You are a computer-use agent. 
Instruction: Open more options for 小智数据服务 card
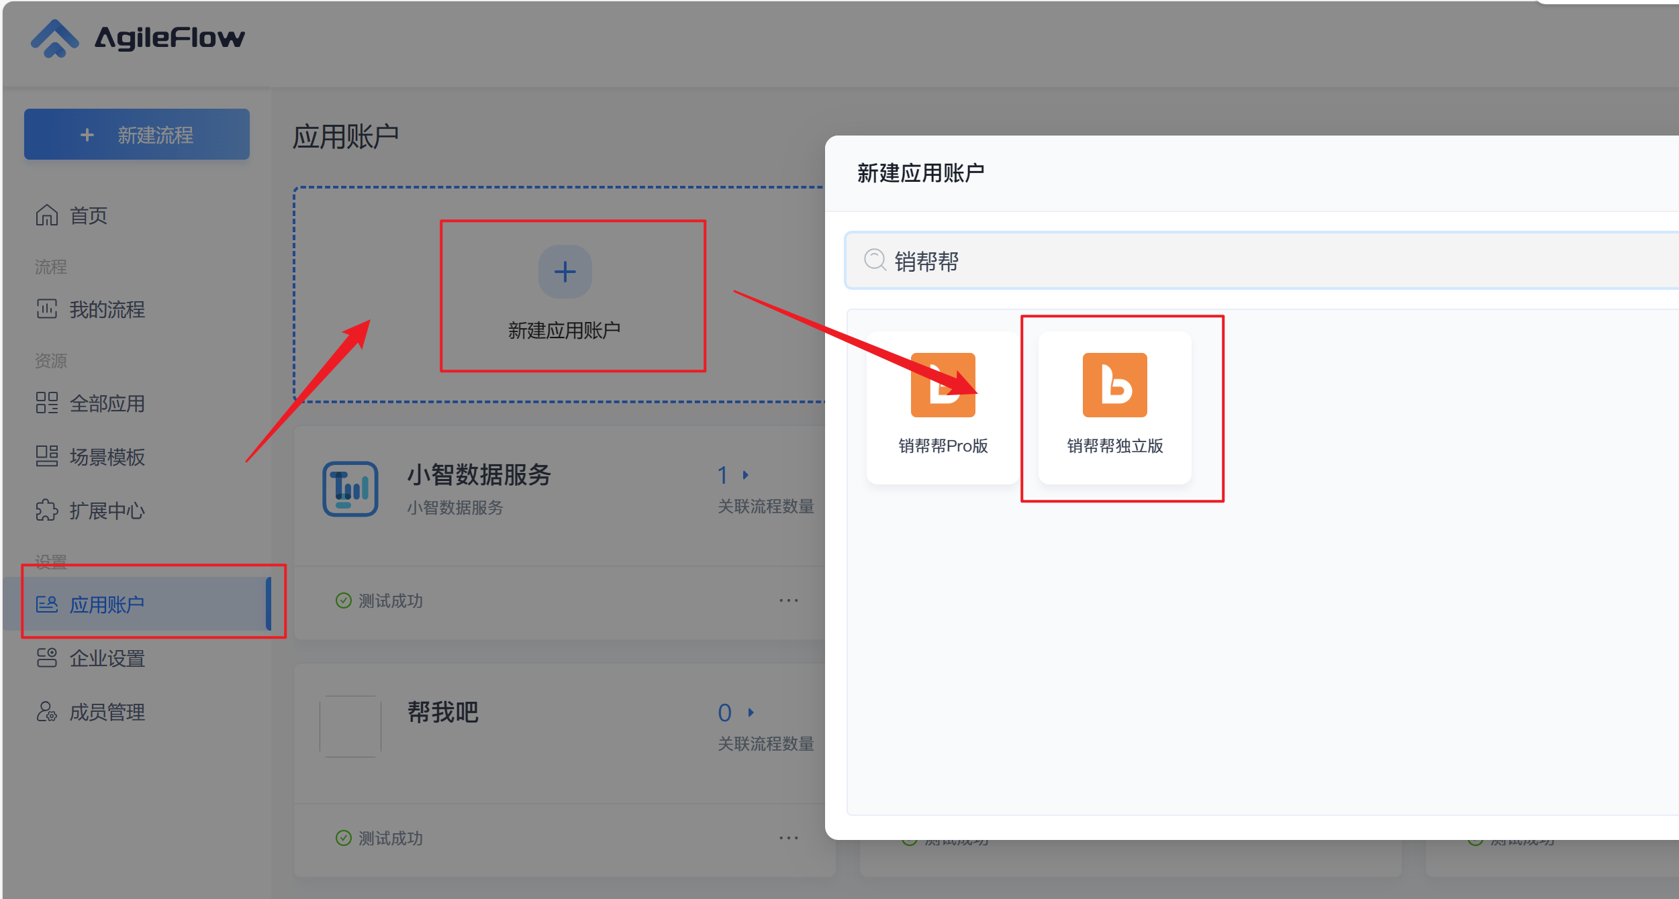[x=789, y=600]
